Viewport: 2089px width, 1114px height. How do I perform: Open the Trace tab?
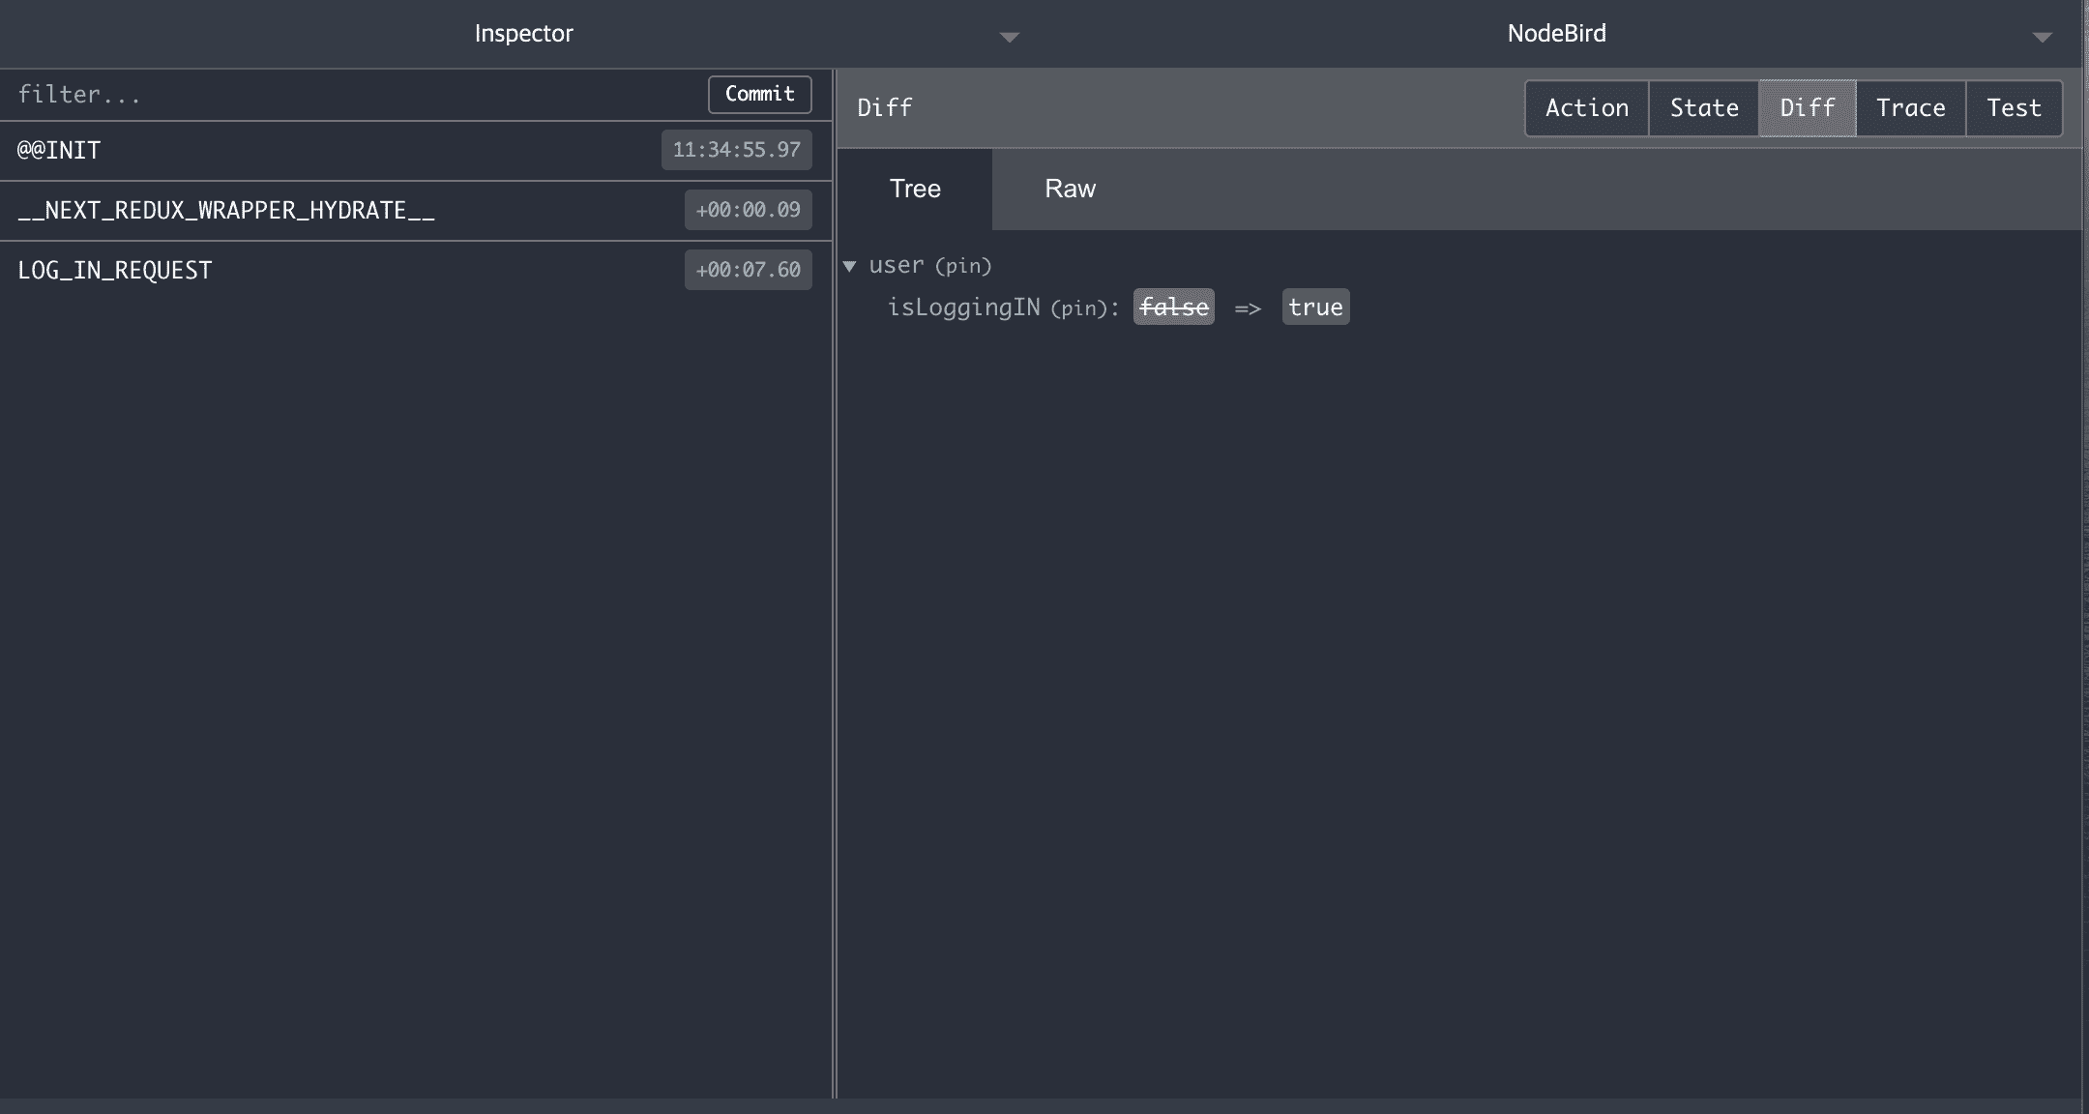[x=1910, y=107]
